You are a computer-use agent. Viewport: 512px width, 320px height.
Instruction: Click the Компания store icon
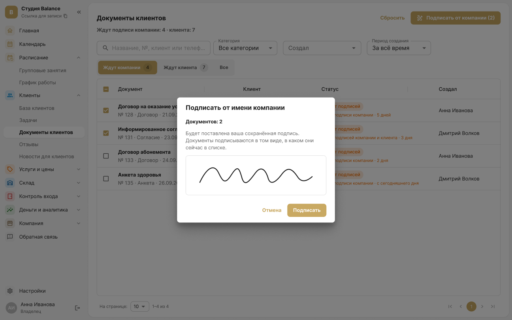click(x=10, y=223)
